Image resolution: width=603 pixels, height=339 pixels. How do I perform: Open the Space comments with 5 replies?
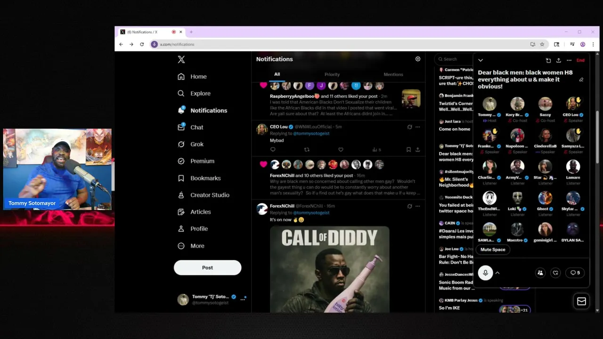tap(575, 273)
